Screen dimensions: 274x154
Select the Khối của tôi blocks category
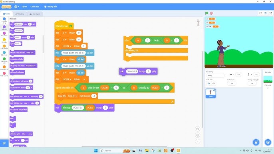(x=4, y=74)
